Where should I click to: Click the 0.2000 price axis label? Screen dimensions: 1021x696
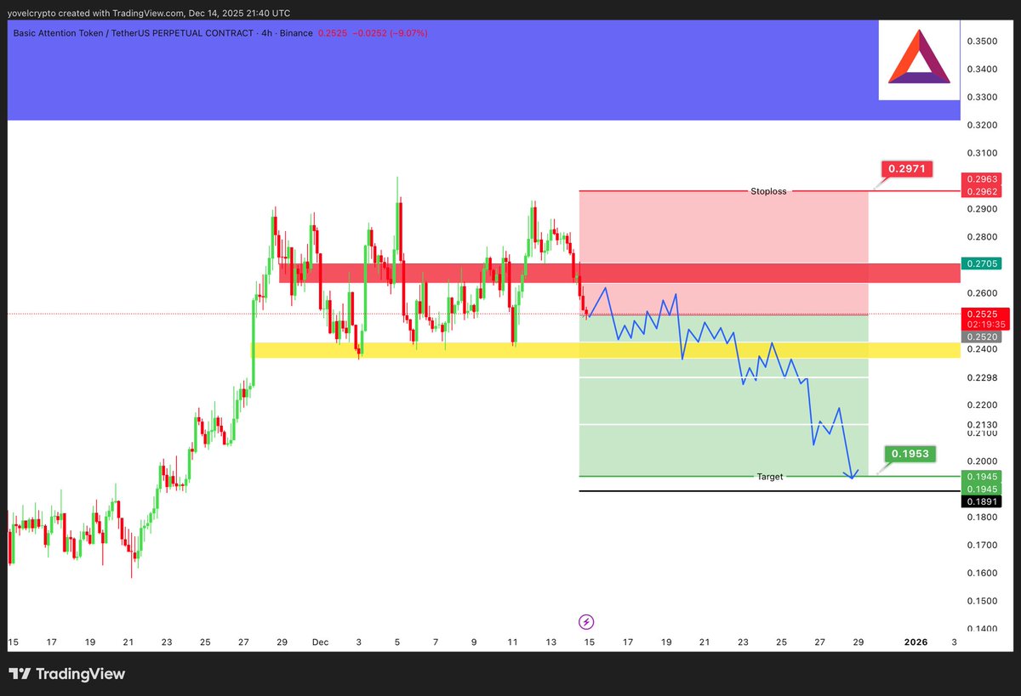tap(983, 461)
